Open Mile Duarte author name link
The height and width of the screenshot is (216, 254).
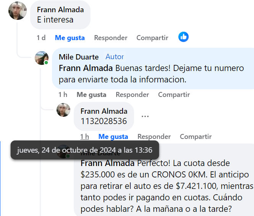pos(79,57)
